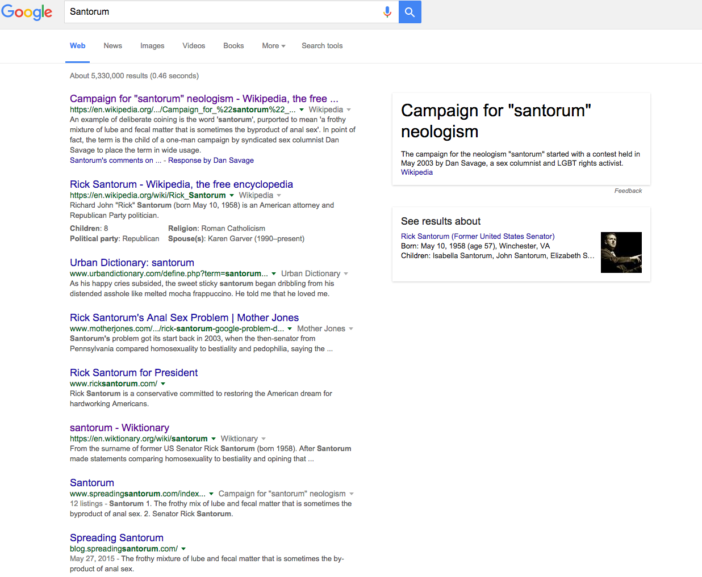702x577 pixels.
Task: Click the knowledge panel title Campaign for "santorum" neologism
Action: 496,121
